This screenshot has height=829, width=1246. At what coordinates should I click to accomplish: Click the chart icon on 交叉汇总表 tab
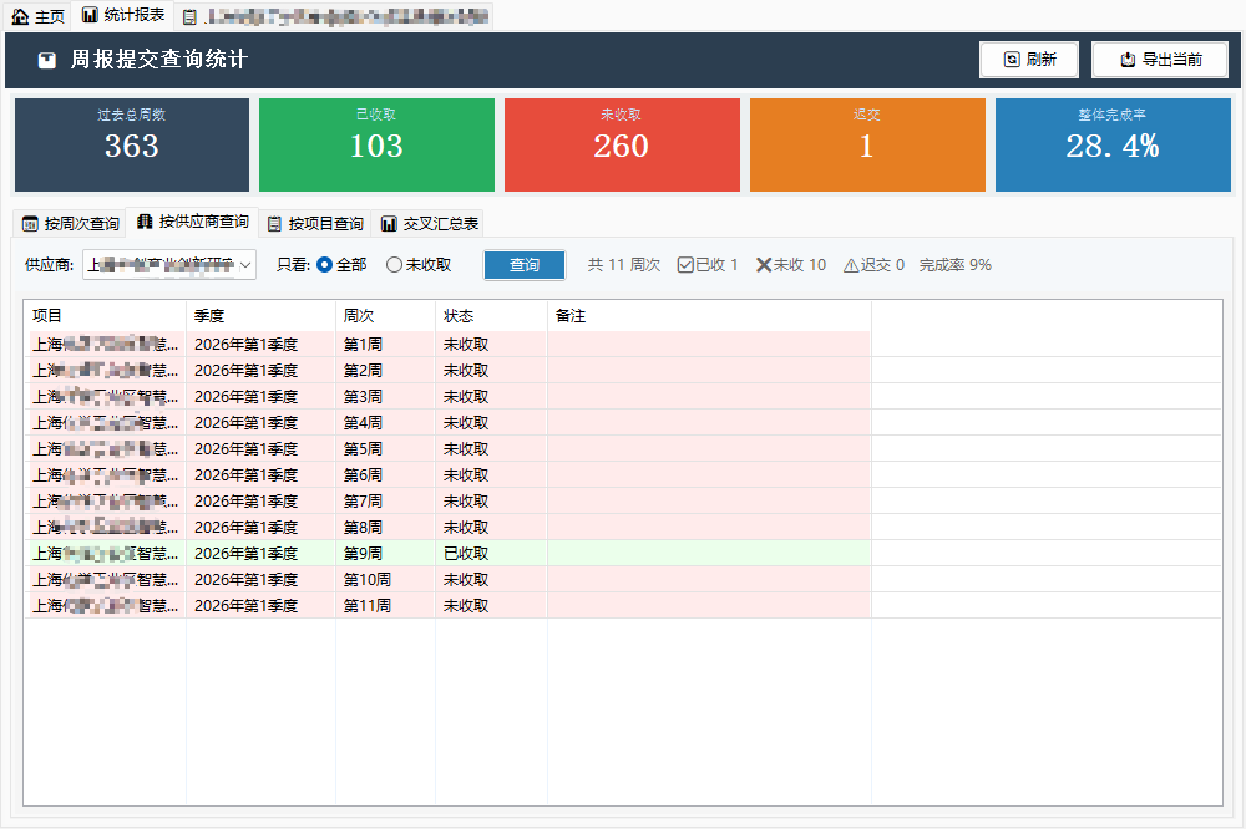[x=389, y=224]
